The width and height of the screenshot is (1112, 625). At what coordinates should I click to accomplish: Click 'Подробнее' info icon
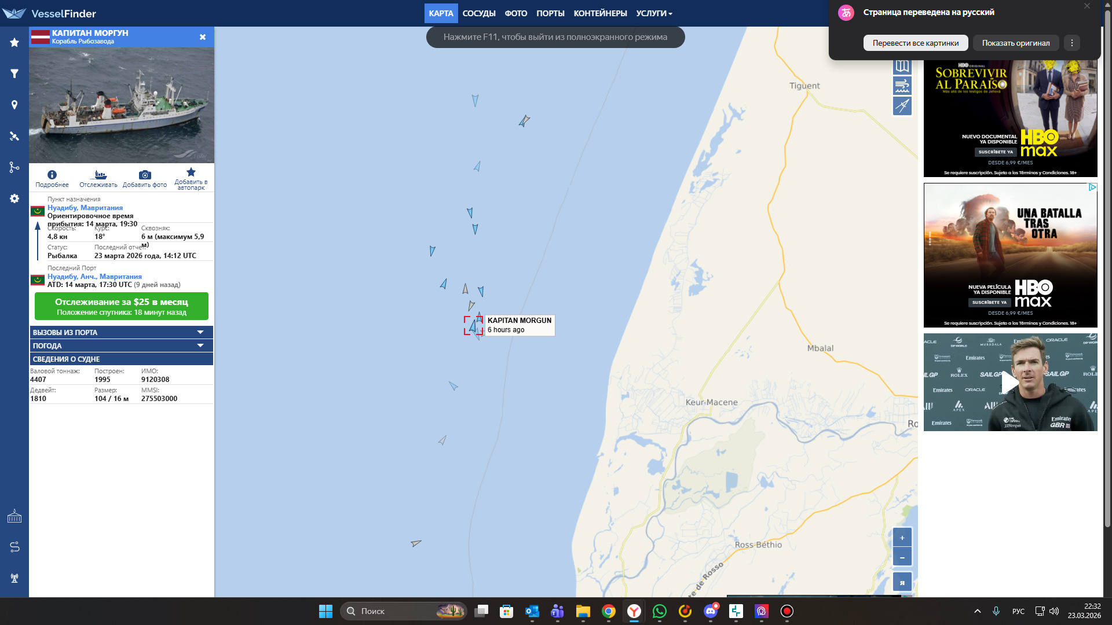point(52,175)
